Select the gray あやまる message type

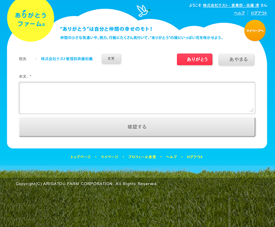[236, 60]
